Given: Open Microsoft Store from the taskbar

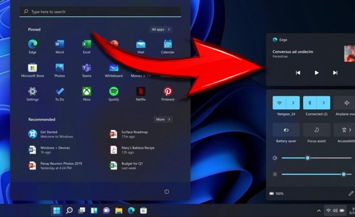Looking at the screenshot, I should (x=143, y=211).
